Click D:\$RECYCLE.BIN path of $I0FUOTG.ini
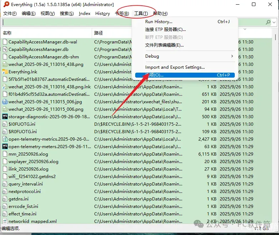Image resolution: width=279 pixels, height=235 pixels. tap(138, 124)
